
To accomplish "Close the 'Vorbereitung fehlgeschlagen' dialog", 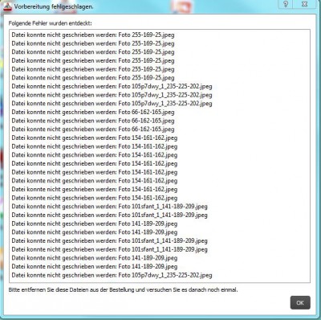I will 304,4.
